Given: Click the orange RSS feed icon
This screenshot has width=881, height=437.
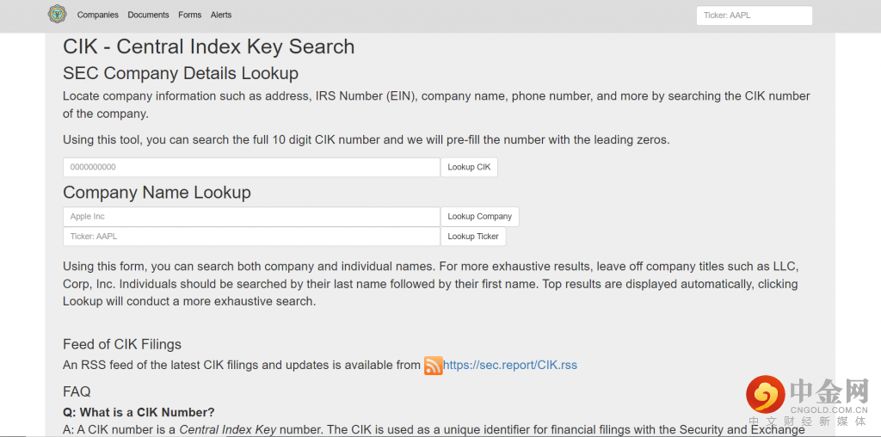Looking at the screenshot, I should pyautogui.click(x=434, y=366).
